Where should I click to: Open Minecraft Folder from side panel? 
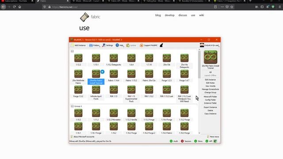(x=210, y=97)
